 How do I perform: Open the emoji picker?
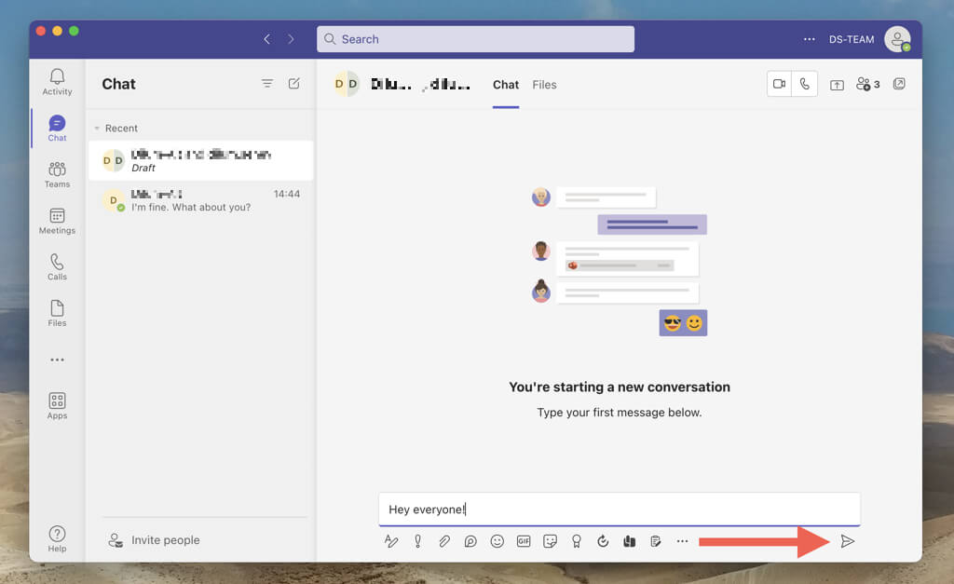pos(497,541)
